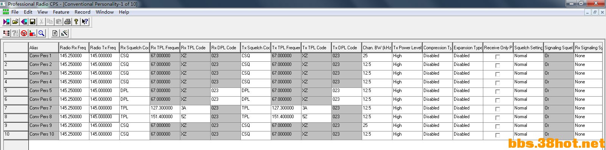The width and height of the screenshot is (606, 150).
Task: Select row header number 3
Action: [x=16, y=75]
